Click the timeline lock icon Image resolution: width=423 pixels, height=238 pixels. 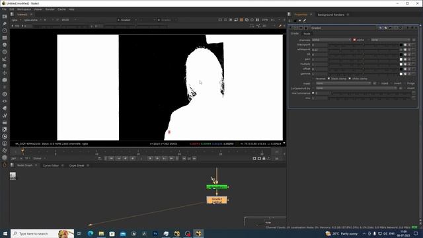tap(264, 159)
